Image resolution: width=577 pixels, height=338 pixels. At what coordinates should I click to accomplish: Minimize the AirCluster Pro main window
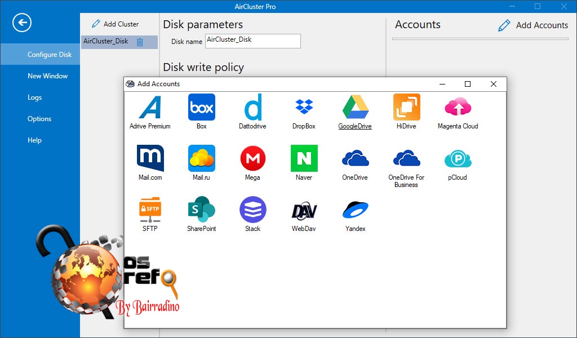512,6
